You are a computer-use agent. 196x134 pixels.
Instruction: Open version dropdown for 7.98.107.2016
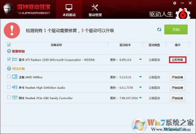(140, 97)
